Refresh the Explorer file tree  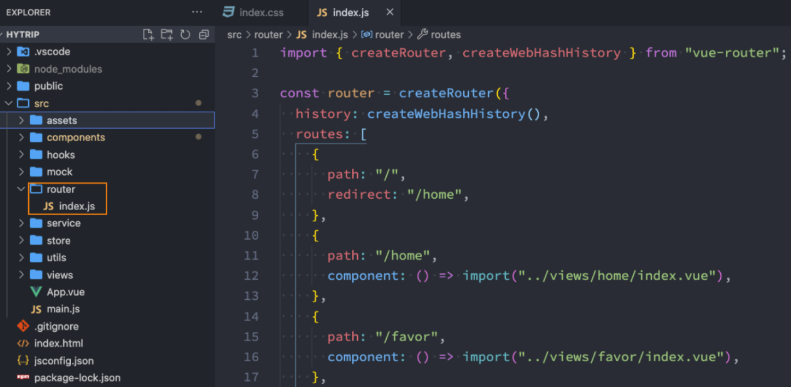coord(185,34)
